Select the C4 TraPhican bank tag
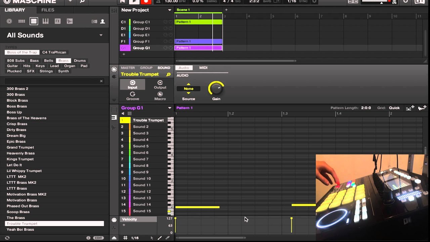The width and height of the screenshot is (430, 242). [x=54, y=52]
